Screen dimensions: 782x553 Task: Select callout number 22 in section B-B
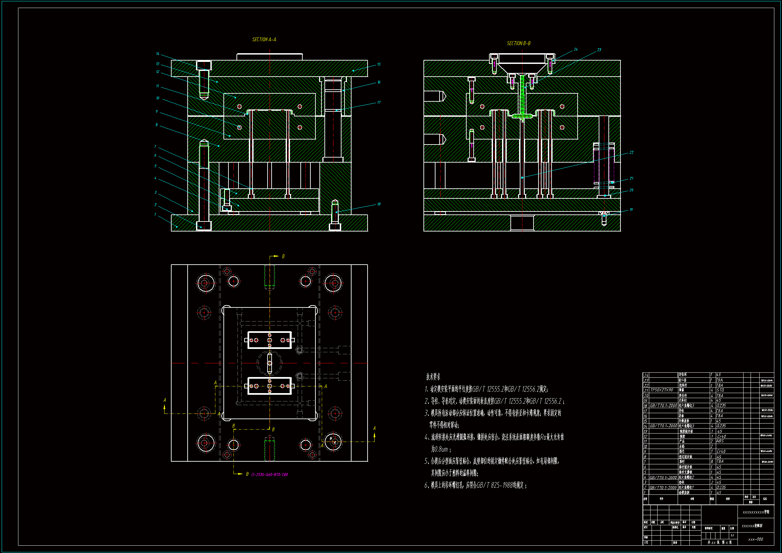point(631,152)
